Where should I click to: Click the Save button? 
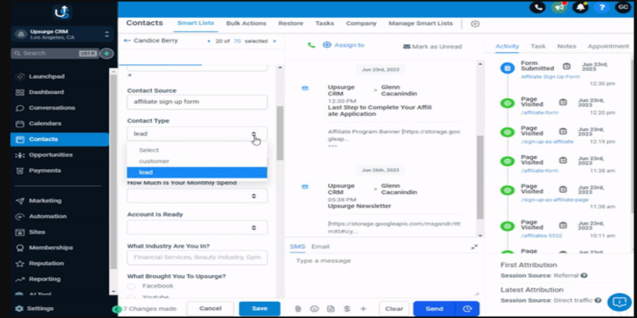[x=259, y=309]
